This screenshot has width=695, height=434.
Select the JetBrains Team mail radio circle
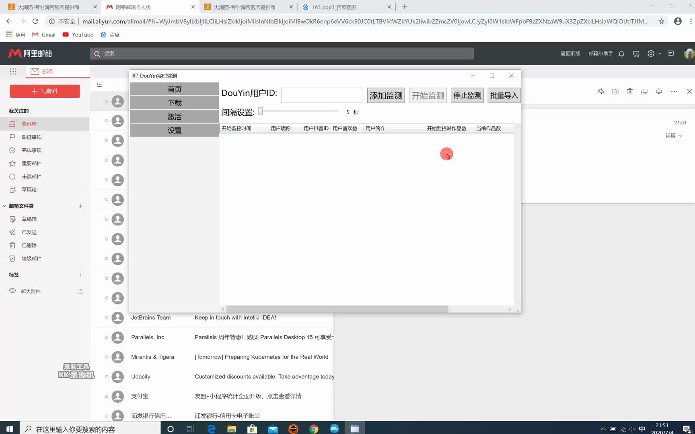[x=107, y=317]
